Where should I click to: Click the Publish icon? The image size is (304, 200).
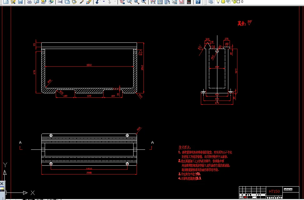(x=43, y=2)
